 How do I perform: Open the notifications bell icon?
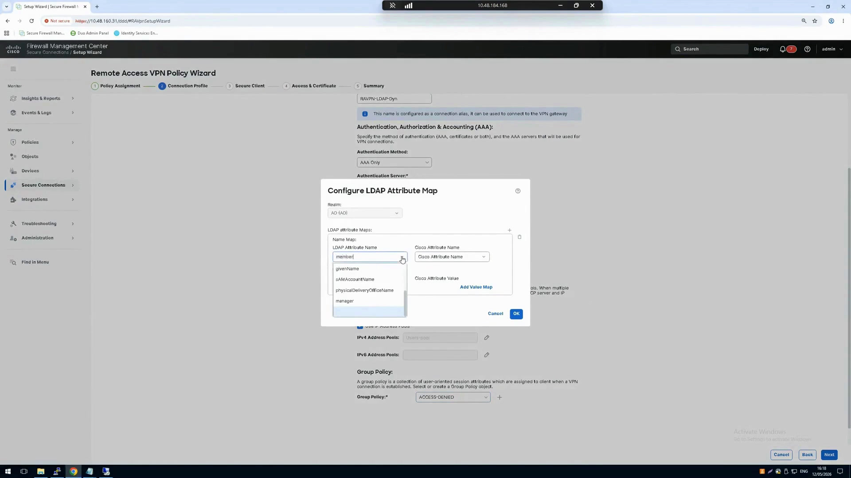pyautogui.click(x=783, y=49)
